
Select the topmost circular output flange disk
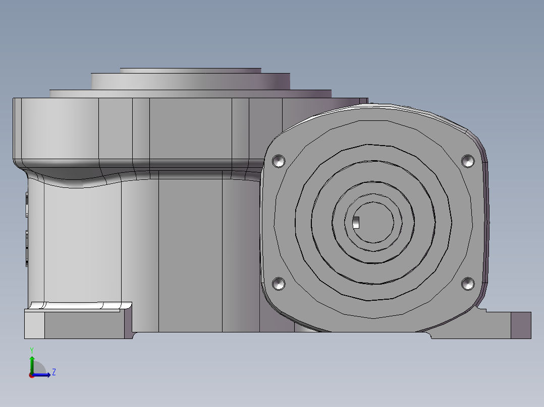coord(191,71)
